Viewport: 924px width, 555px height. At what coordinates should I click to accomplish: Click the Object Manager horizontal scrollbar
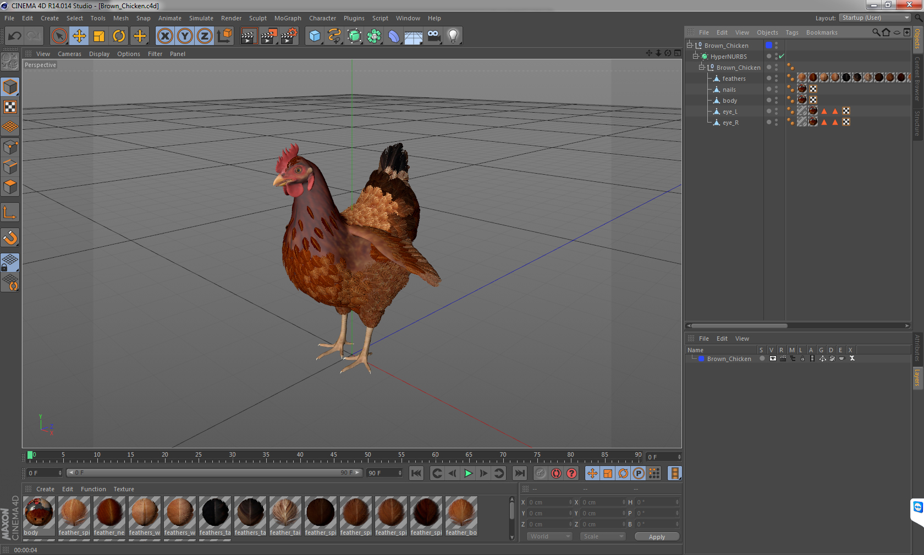(740, 325)
